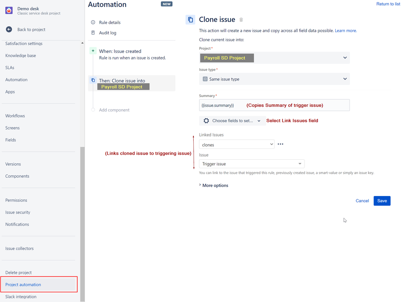Click the Demo desk project avatar icon
Viewport: 404px width, 302px height.
pyautogui.click(x=9, y=10)
